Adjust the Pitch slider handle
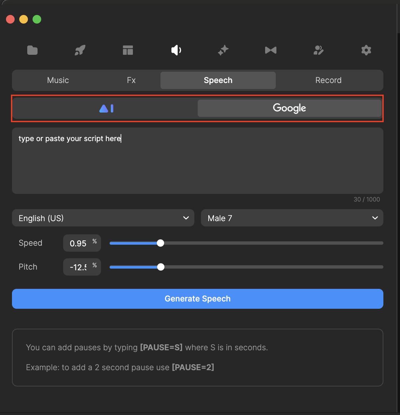Viewport: 400px width, 415px height. [161, 267]
